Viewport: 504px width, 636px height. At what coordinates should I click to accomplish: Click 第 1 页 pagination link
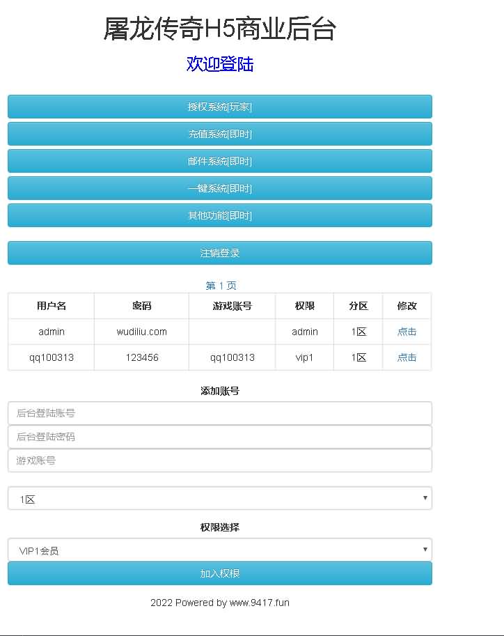(221, 286)
